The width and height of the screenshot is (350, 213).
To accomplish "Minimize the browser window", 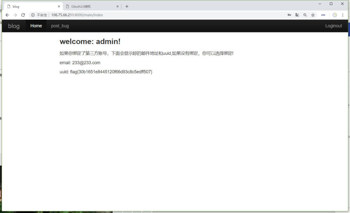I will 320,4.
